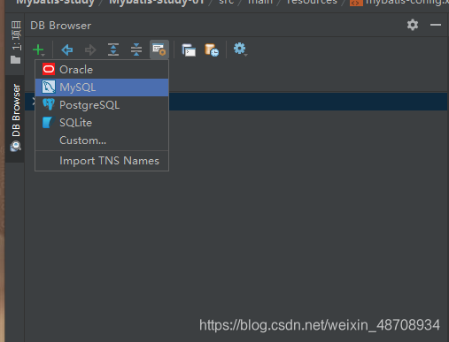Open the blue gear settings dropdown
449x342 pixels.
240,49
